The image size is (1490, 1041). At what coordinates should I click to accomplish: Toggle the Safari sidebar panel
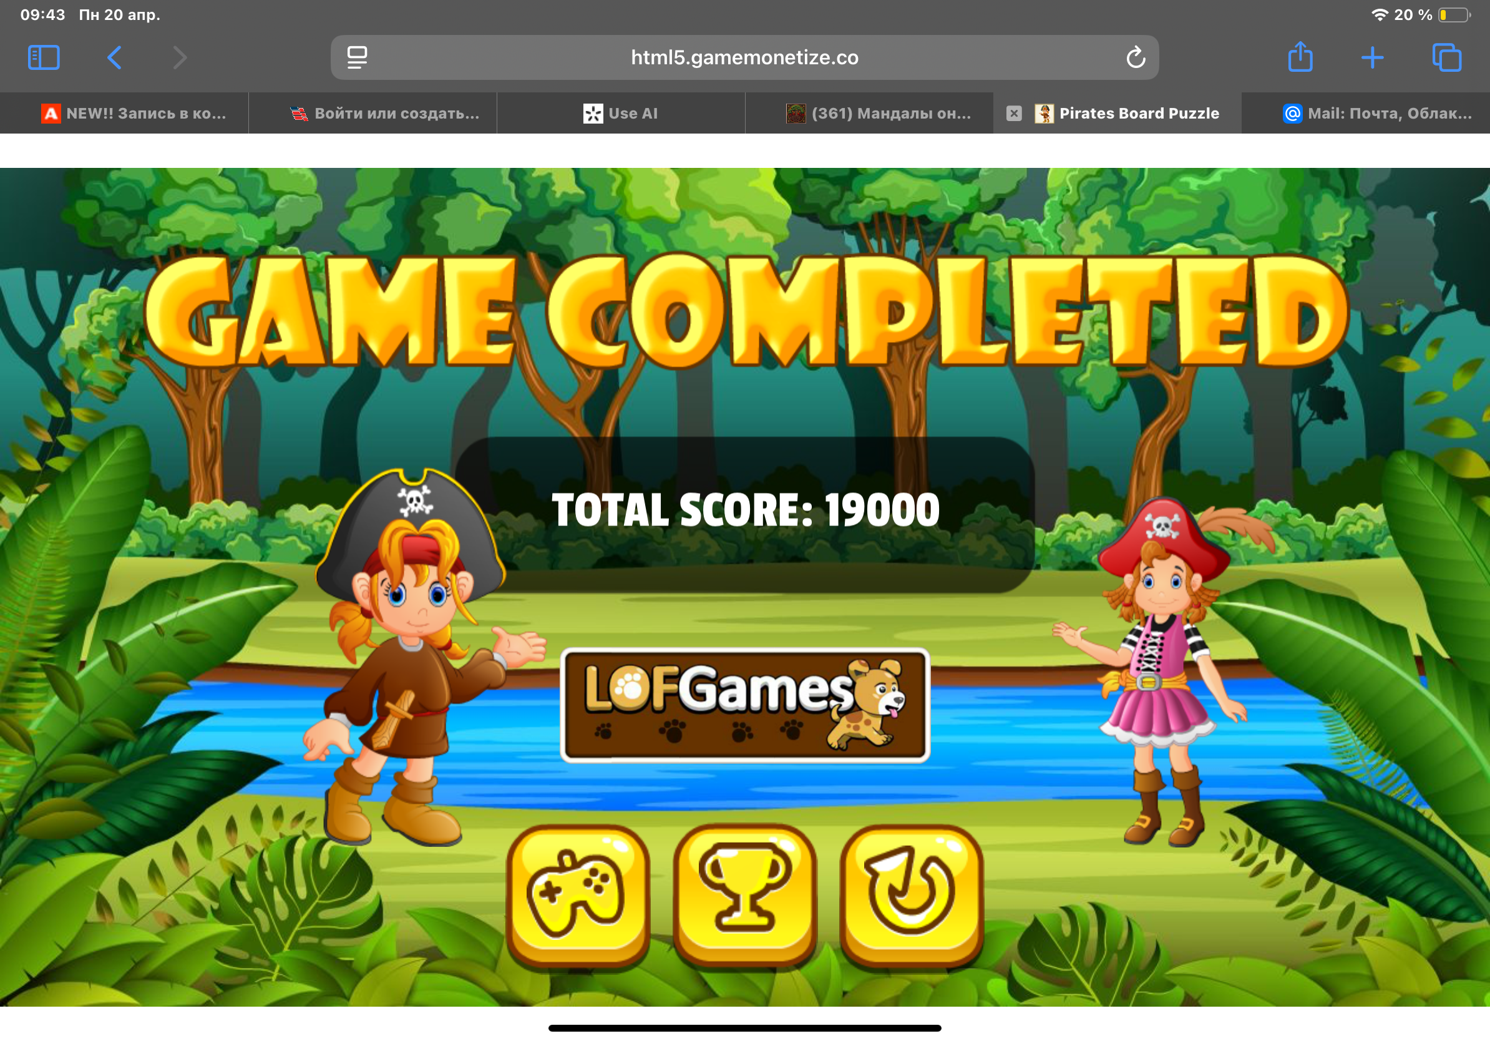[44, 58]
